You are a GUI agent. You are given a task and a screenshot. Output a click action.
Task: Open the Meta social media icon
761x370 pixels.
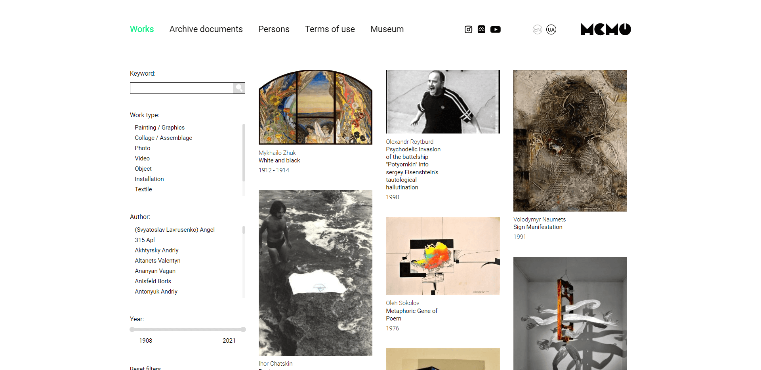pos(481,29)
